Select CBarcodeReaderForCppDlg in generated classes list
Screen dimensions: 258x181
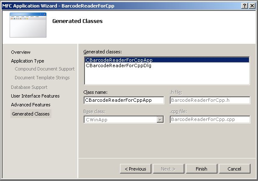pyautogui.click(x=118, y=65)
